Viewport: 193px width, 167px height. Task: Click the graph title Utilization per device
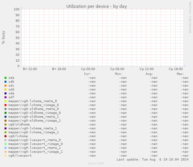point(97,6)
